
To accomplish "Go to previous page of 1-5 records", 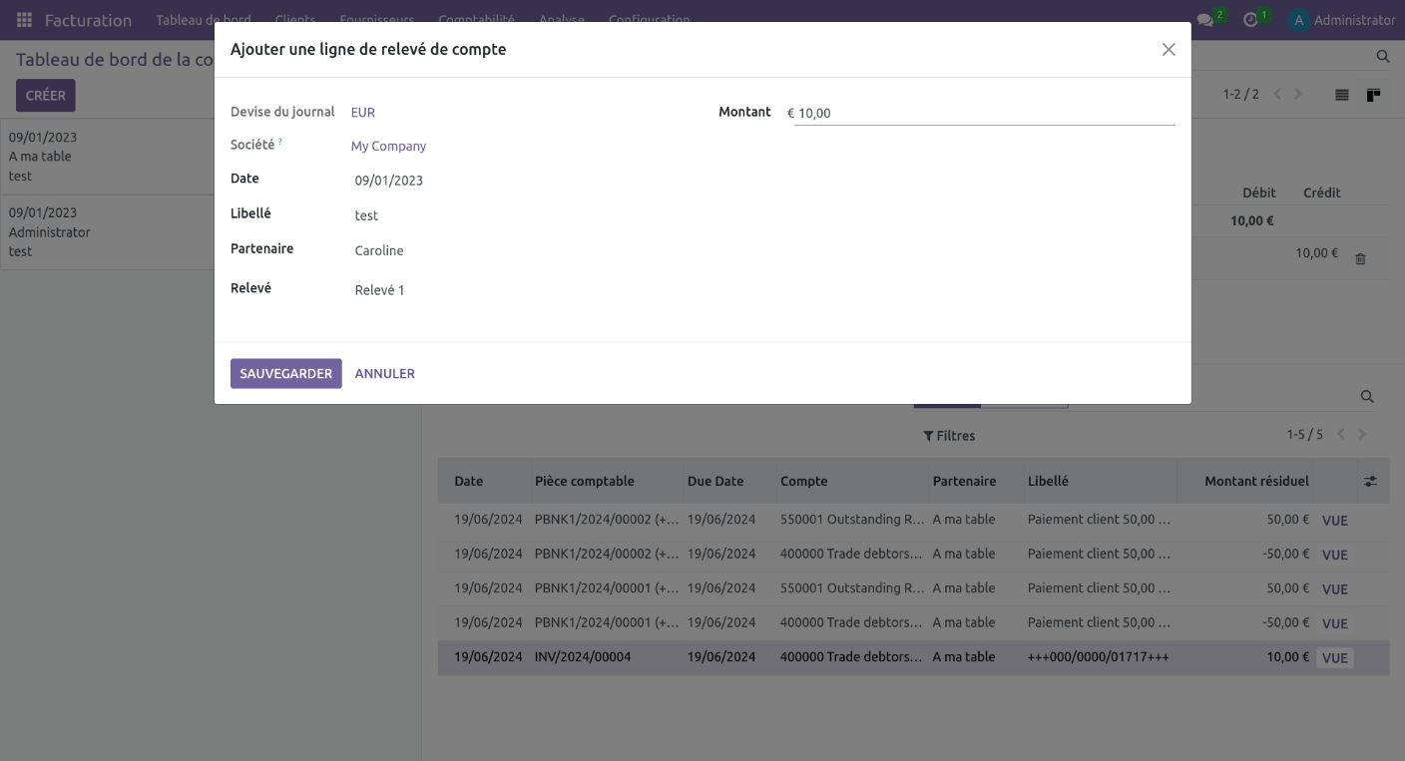I will [x=1341, y=434].
